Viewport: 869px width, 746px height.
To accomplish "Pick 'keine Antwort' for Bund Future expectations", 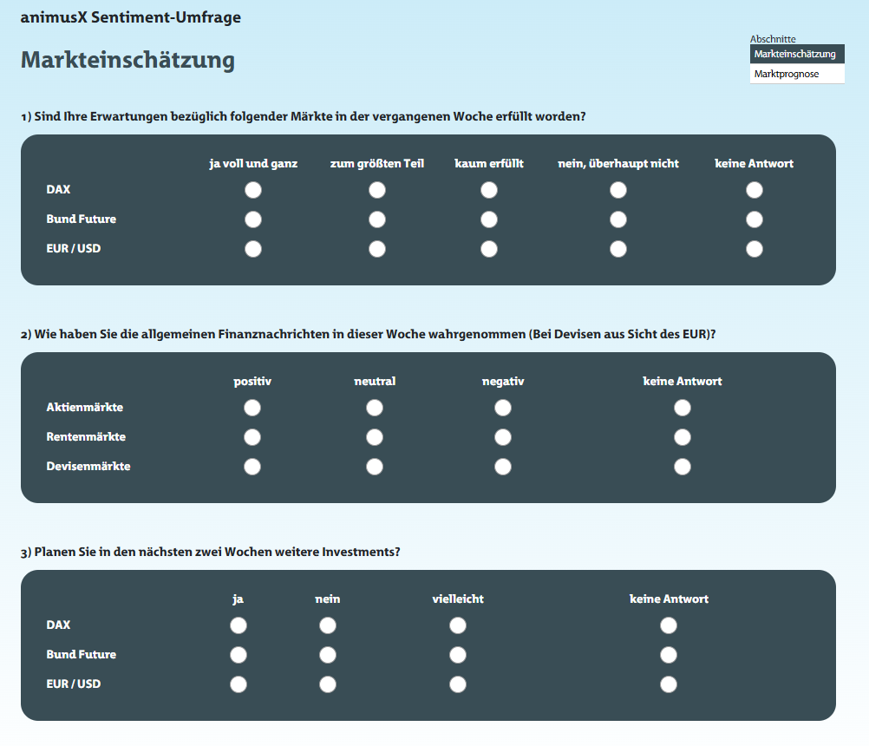I will click(755, 219).
